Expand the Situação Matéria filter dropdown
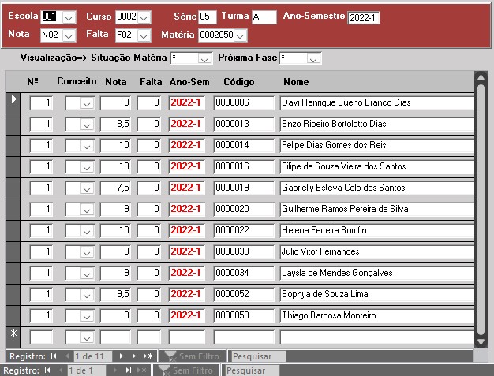The width and height of the screenshot is (494, 376). [x=204, y=58]
